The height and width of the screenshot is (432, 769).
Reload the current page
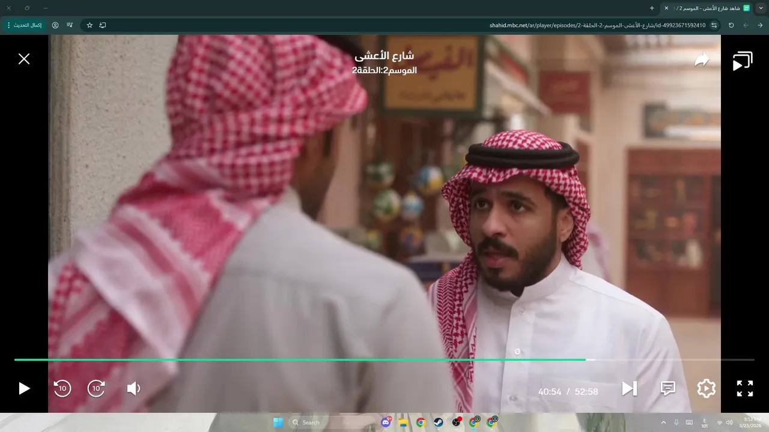[731, 25]
